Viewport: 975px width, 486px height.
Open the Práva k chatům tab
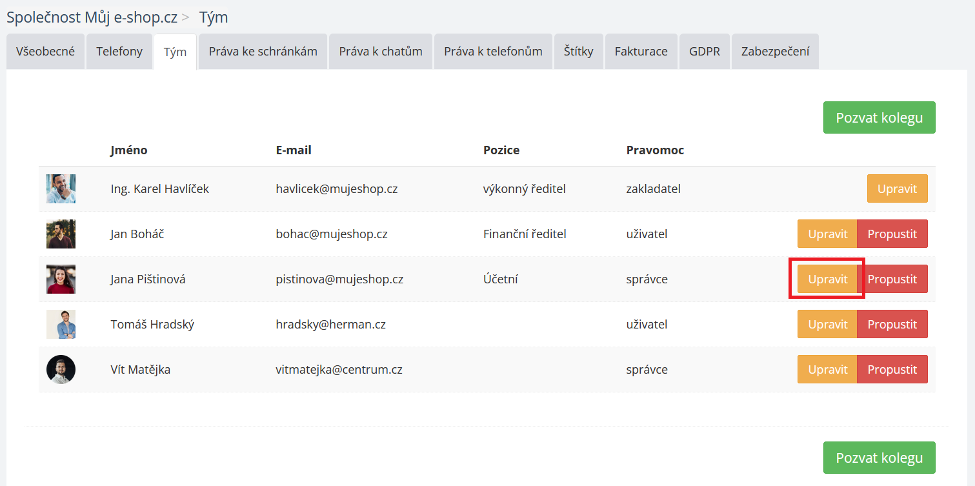(381, 52)
